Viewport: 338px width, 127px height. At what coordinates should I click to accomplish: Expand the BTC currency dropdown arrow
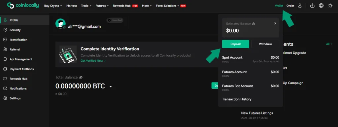pos(111,87)
